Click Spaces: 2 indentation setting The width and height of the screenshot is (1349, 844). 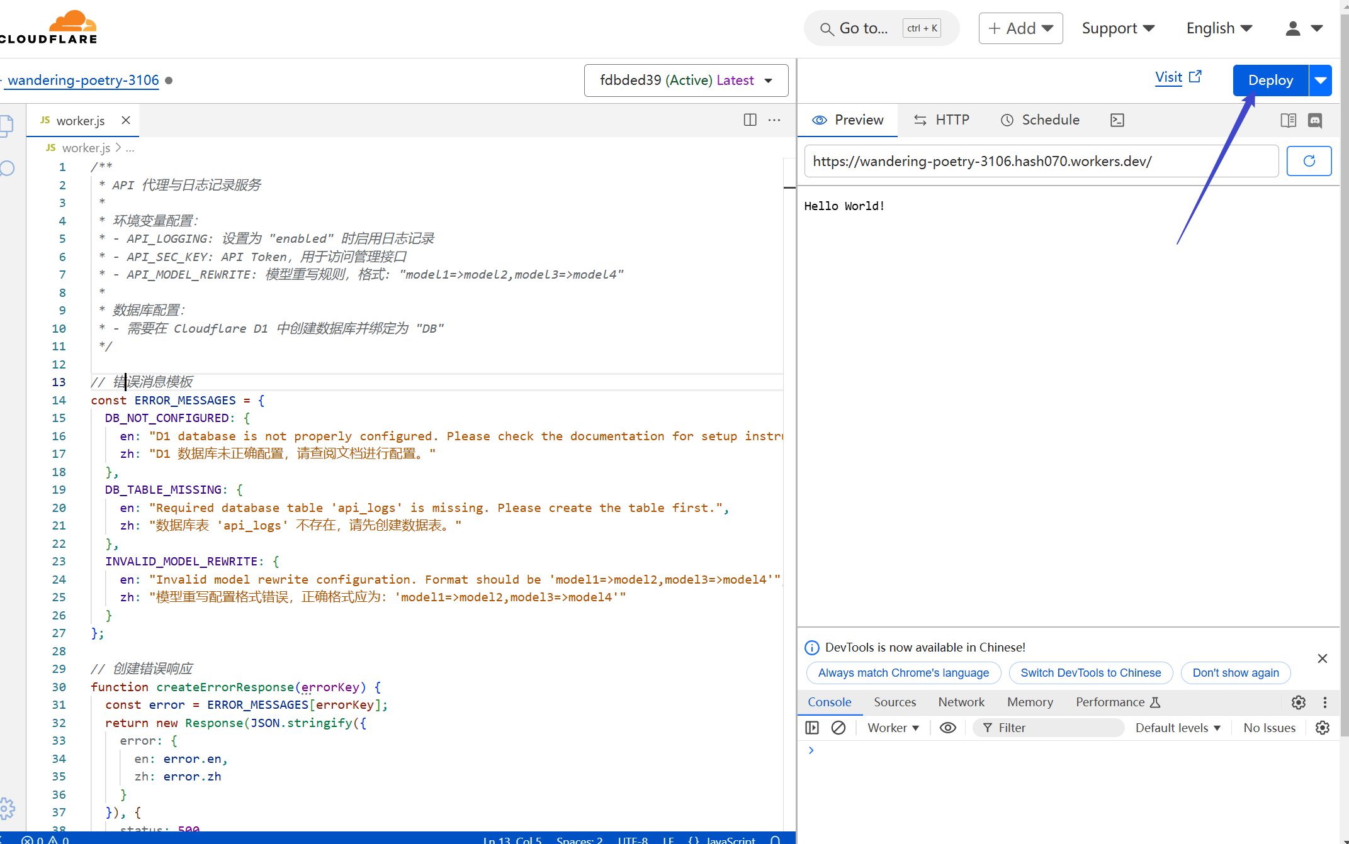coord(579,840)
